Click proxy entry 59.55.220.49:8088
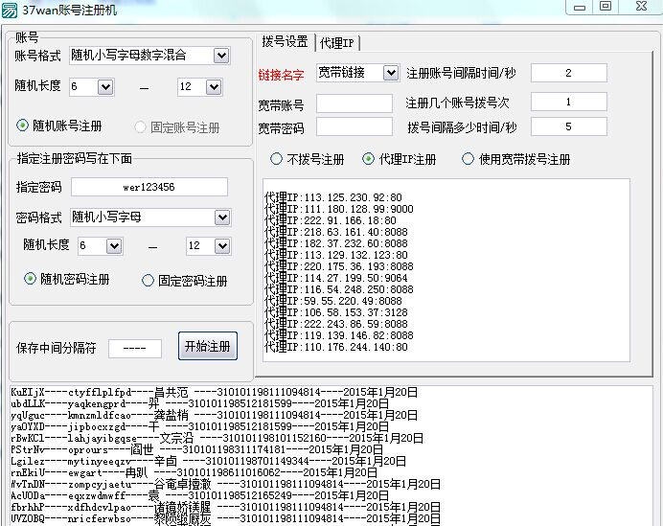The width and height of the screenshot is (663, 526). pyautogui.click(x=333, y=301)
